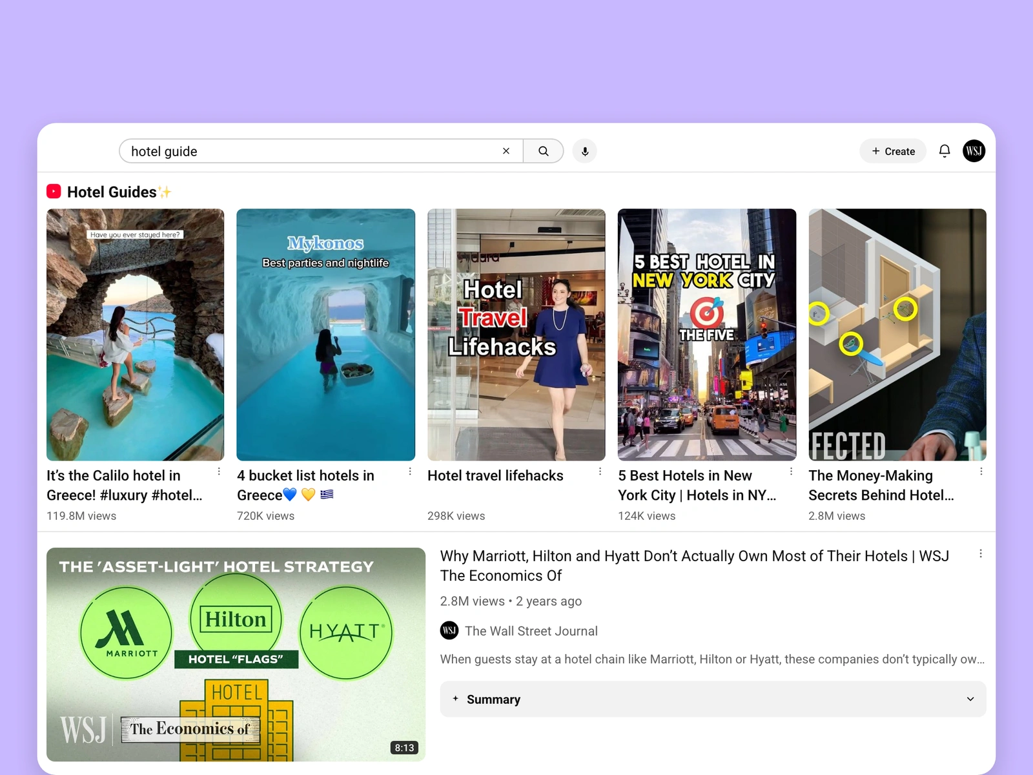Open more options for 5 Best Hotels short
Image resolution: width=1033 pixels, height=775 pixels.
point(791,471)
